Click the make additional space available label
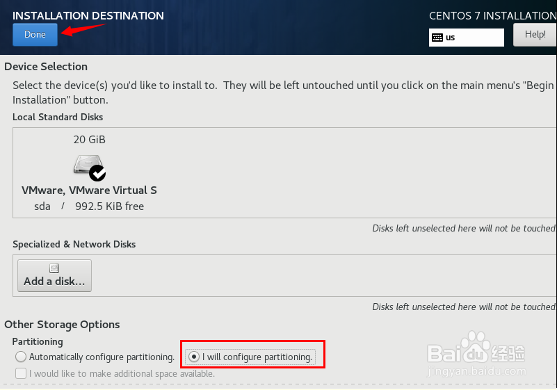 [x=122, y=373]
